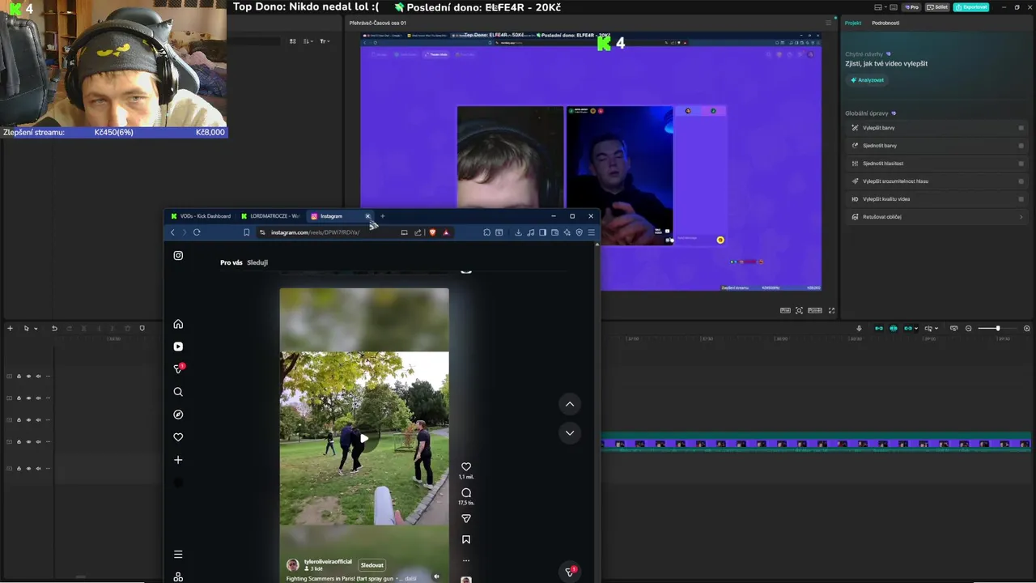Switch to Sledují feed on Instagram
The width and height of the screenshot is (1036, 583).
click(x=257, y=262)
